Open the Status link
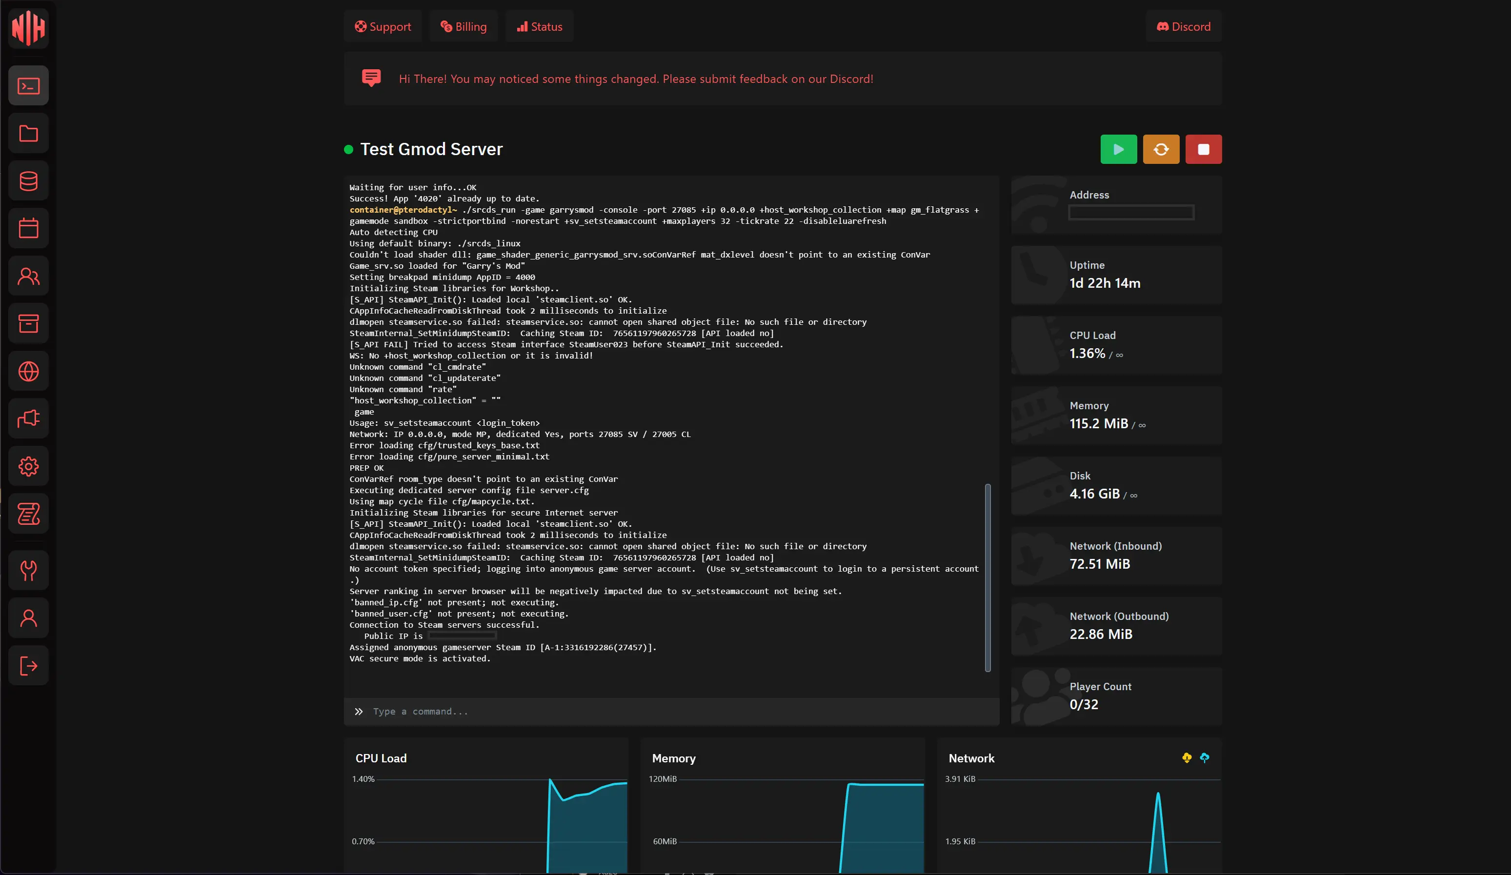The height and width of the screenshot is (875, 1511). pyautogui.click(x=540, y=26)
